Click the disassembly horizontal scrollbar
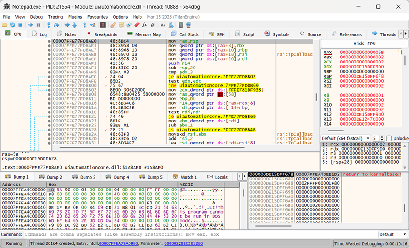The image size is (409, 248). pos(152,147)
